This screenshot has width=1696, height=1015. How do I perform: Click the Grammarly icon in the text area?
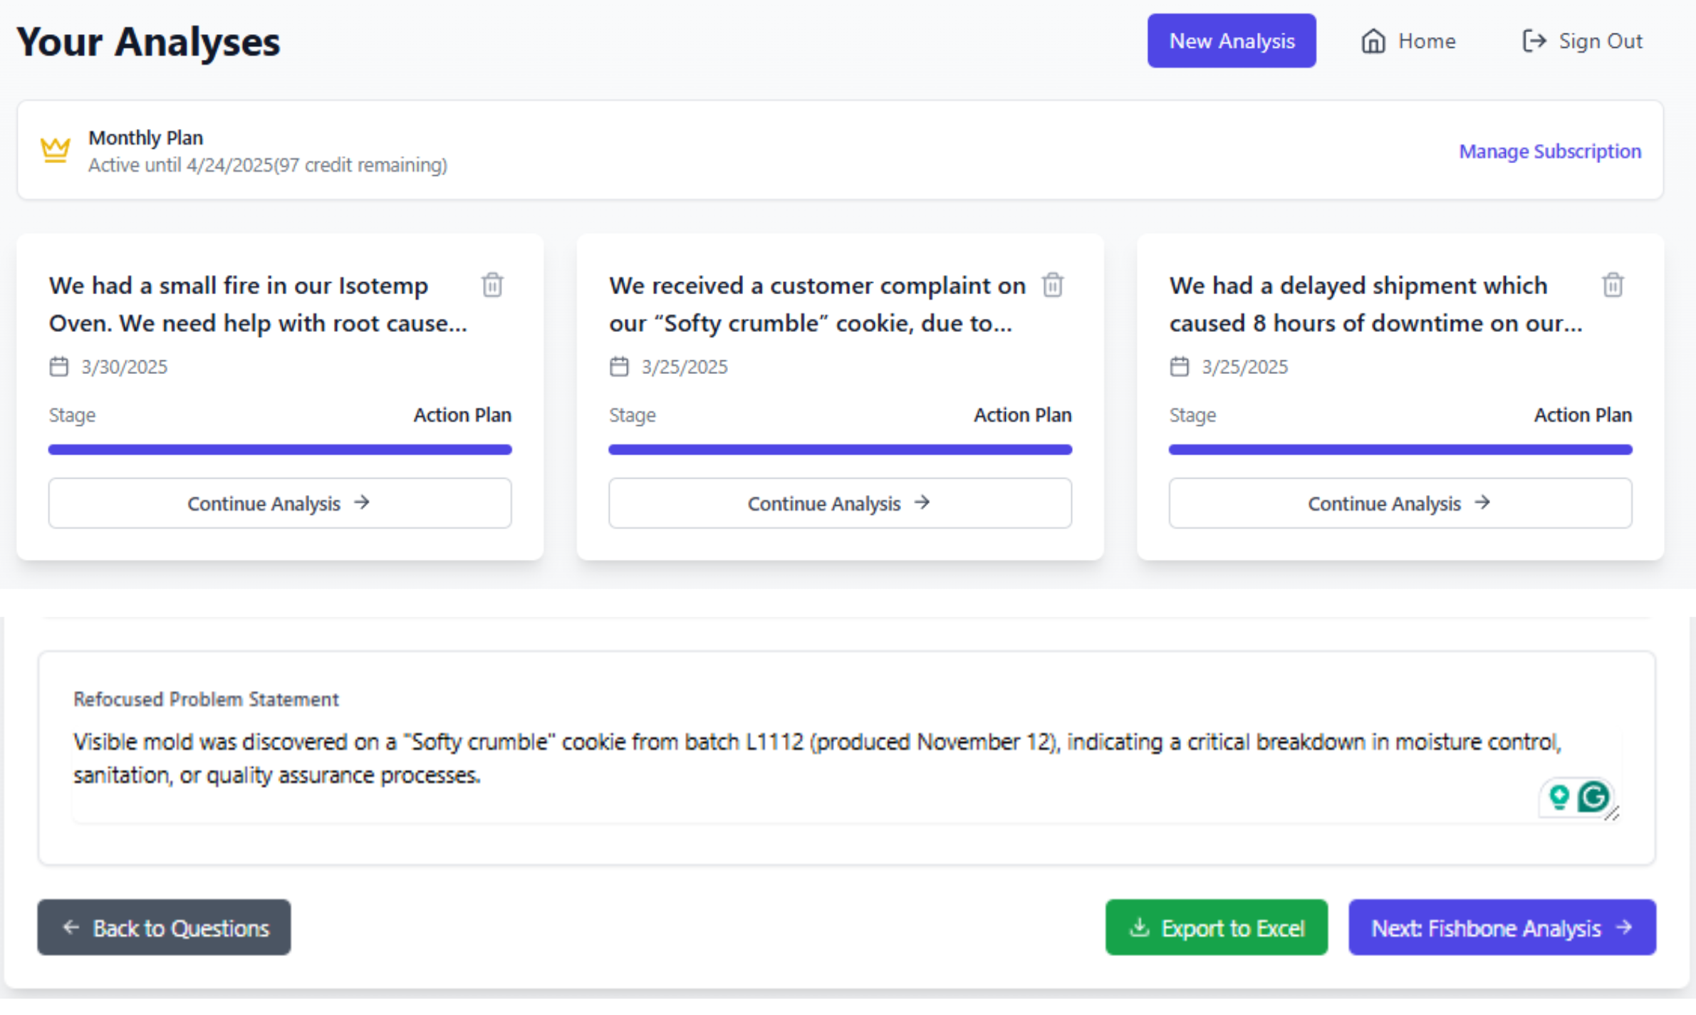[x=1593, y=797]
